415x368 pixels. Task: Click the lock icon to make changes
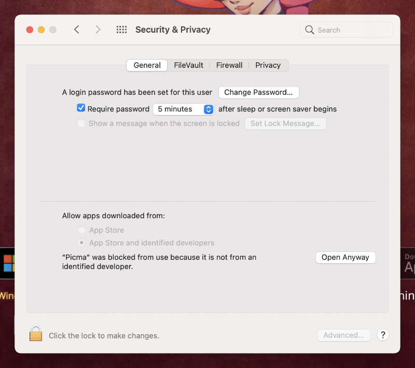pyautogui.click(x=36, y=334)
